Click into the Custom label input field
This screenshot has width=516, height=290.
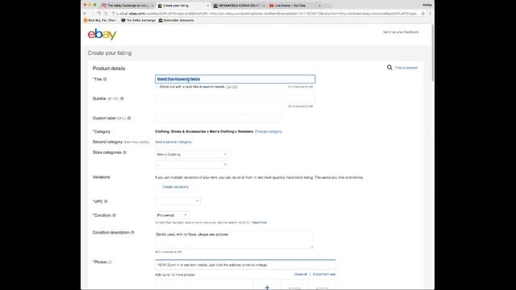[218, 118]
